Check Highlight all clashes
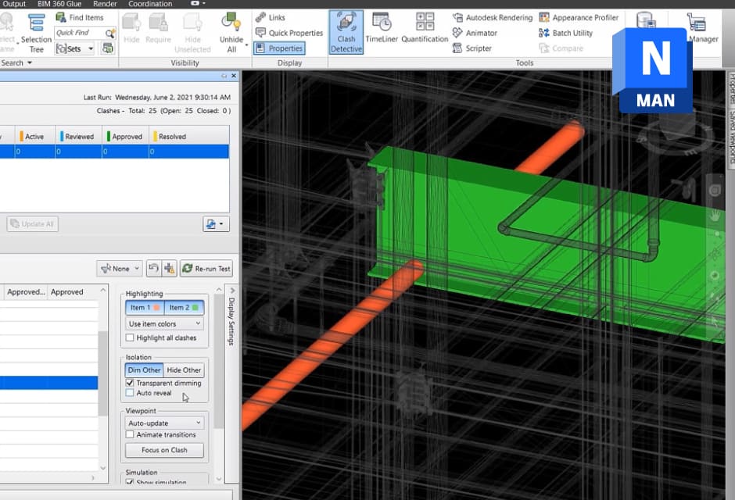The height and width of the screenshot is (500, 735). (131, 337)
